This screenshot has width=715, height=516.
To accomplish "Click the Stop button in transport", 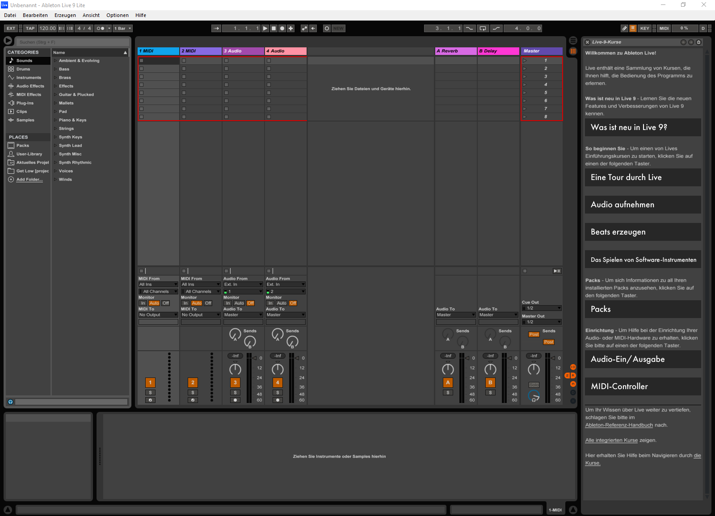I will (273, 28).
